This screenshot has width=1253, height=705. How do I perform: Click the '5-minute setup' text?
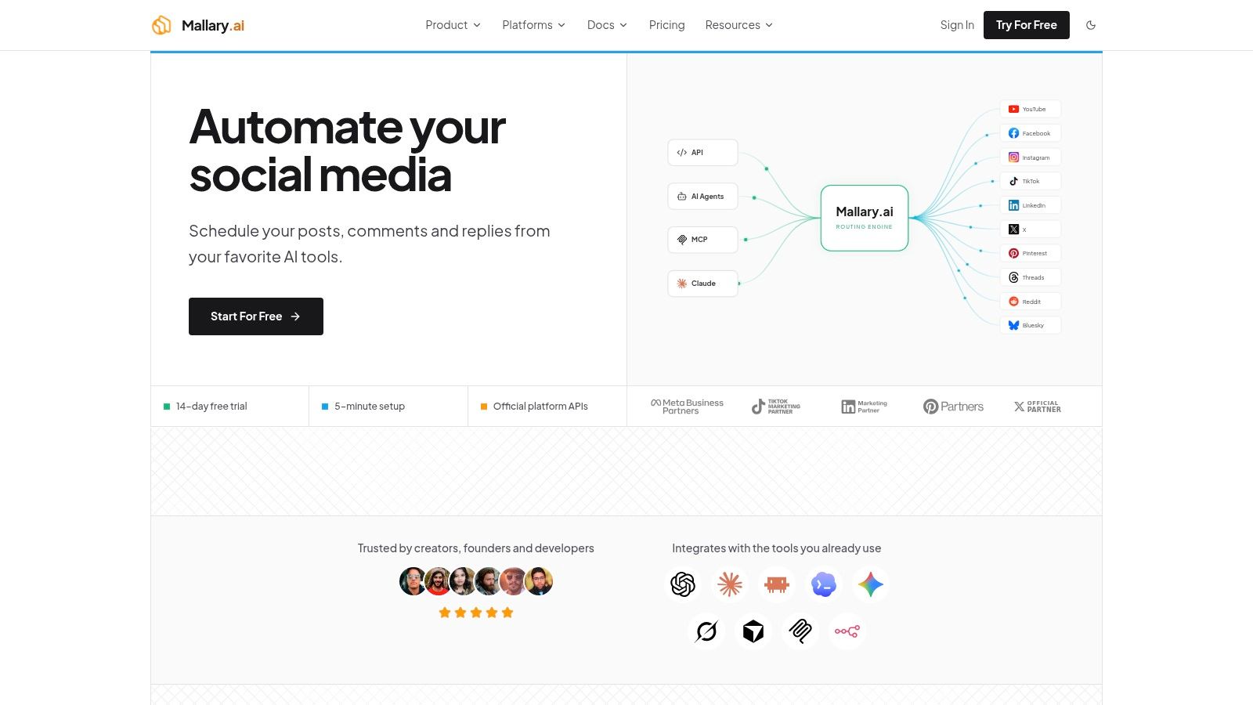[x=370, y=407]
